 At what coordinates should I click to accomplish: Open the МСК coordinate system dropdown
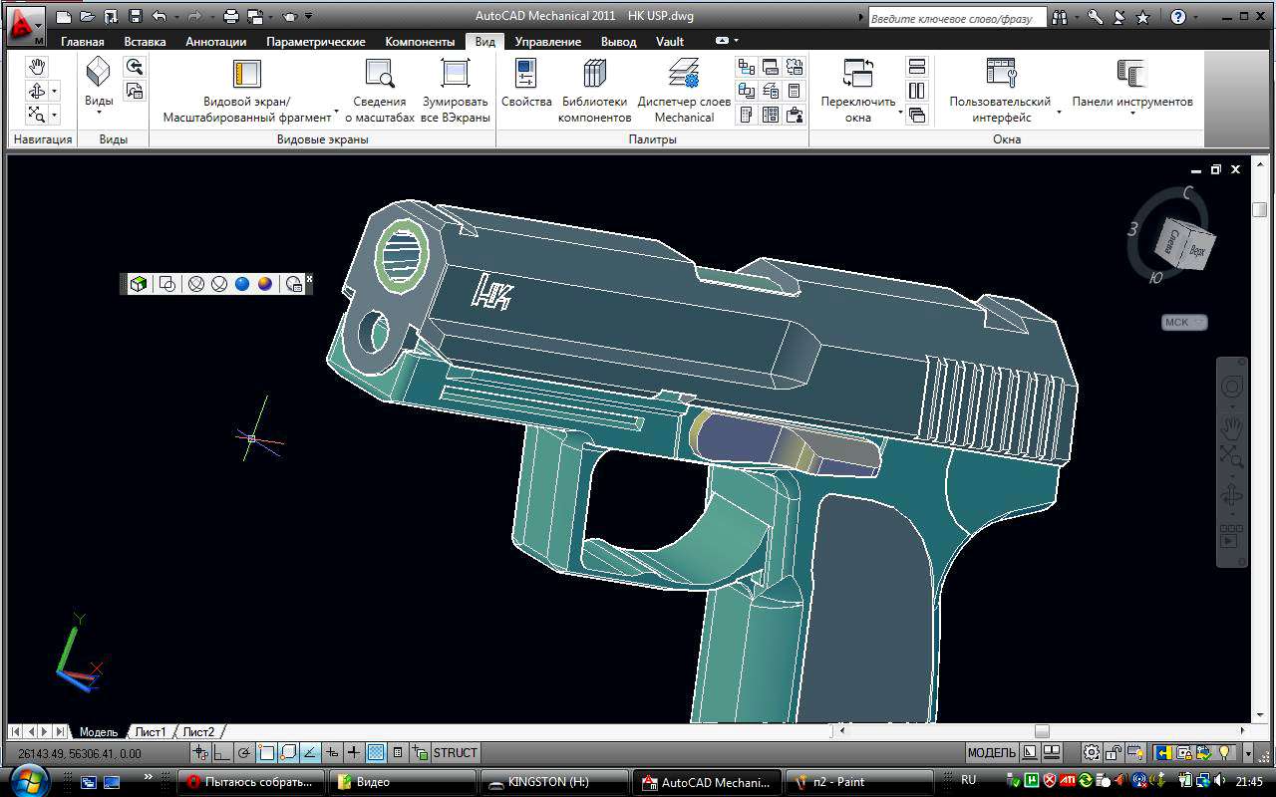[x=1184, y=322]
